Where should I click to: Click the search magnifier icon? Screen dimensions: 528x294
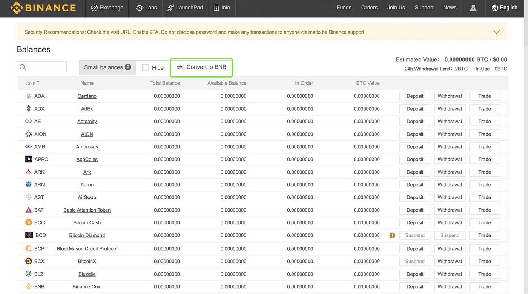tap(23, 67)
